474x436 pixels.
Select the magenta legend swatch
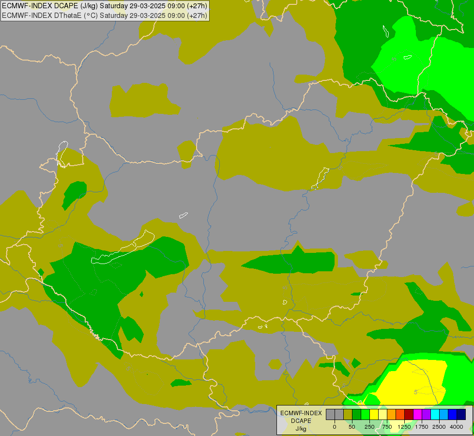click(417, 414)
